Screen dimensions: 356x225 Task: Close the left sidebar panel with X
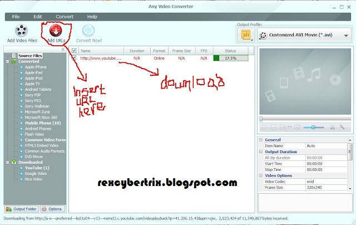63,50
